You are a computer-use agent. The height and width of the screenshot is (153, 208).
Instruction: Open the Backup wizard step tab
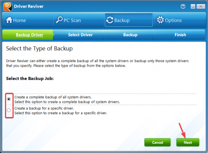(x=130, y=35)
